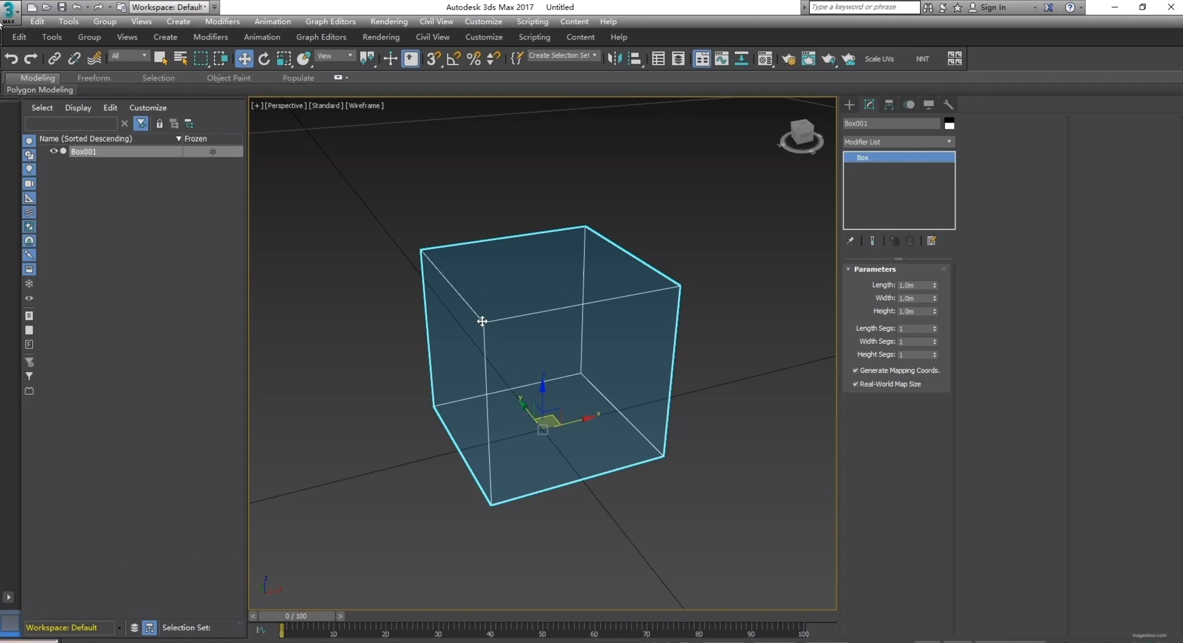
Task: Collapse the Parameters rollout
Action: 874,269
